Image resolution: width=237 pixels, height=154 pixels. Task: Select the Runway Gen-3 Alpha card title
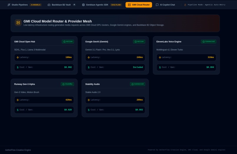[x=24, y=84]
